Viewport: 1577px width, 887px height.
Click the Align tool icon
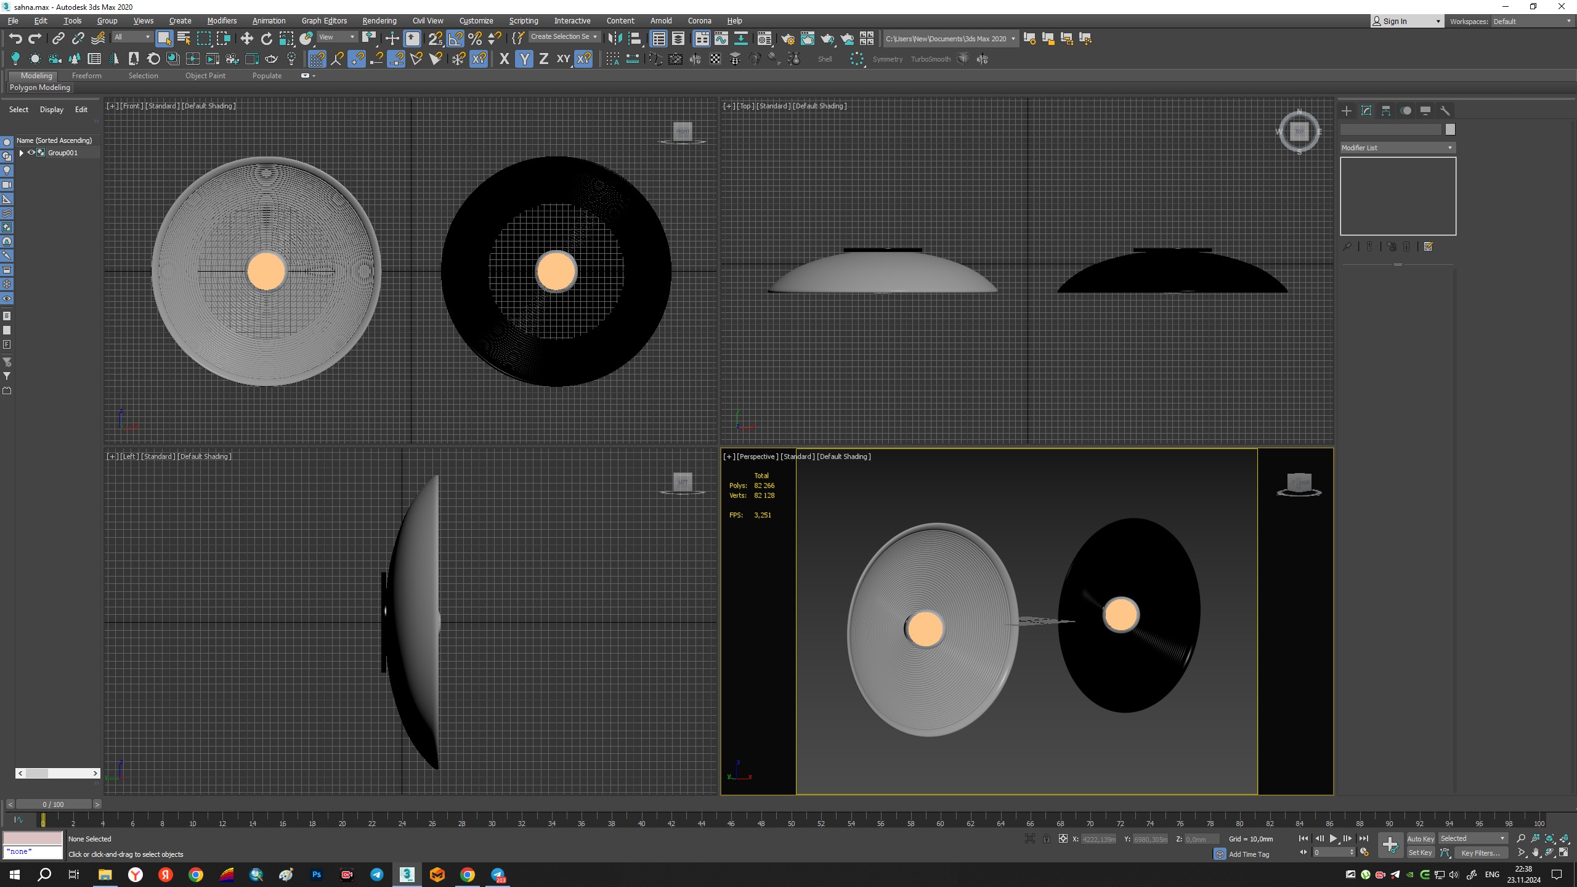[x=635, y=39]
